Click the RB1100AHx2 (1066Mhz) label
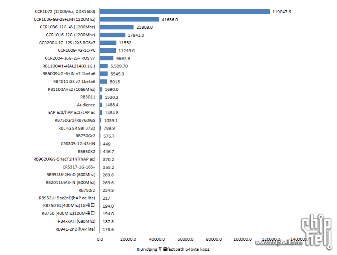Viewport: 337px width, 255px height. click(72, 89)
